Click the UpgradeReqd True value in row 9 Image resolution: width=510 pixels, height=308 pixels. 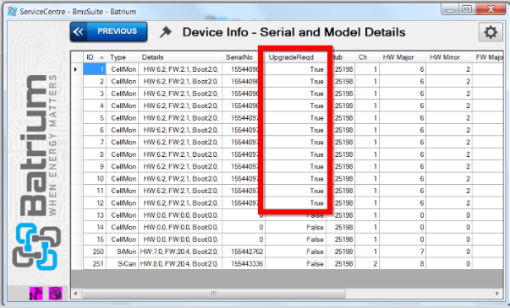coord(295,166)
